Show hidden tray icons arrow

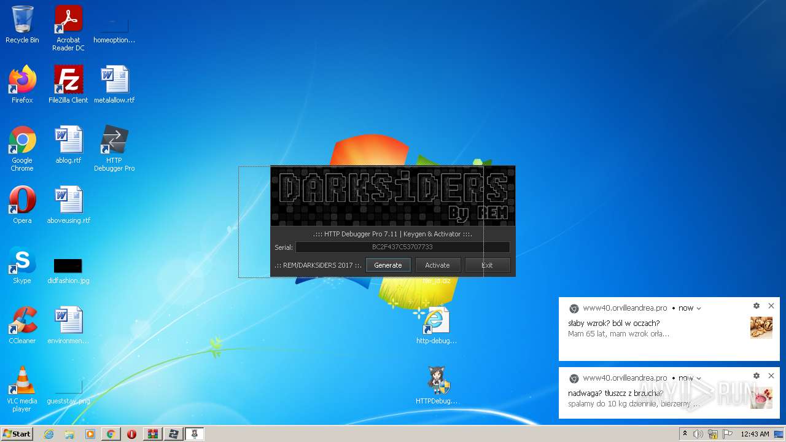(685, 434)
